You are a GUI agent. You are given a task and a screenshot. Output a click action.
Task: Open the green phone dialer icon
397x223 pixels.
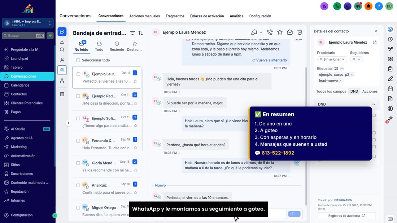coord(337,6)
